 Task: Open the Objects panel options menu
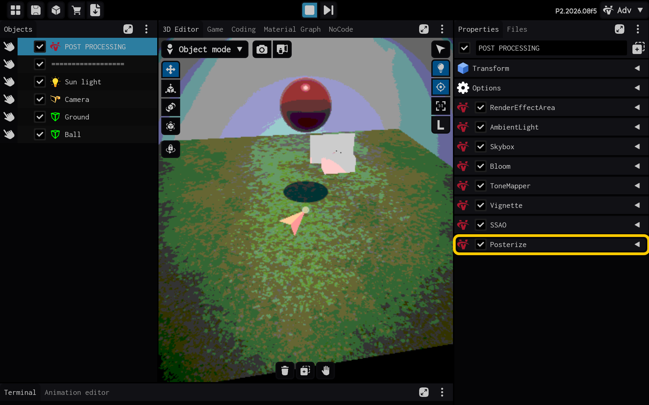(146, 29)
